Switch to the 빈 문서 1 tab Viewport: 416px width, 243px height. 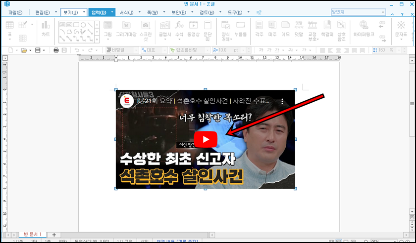(x=33, y=235)
